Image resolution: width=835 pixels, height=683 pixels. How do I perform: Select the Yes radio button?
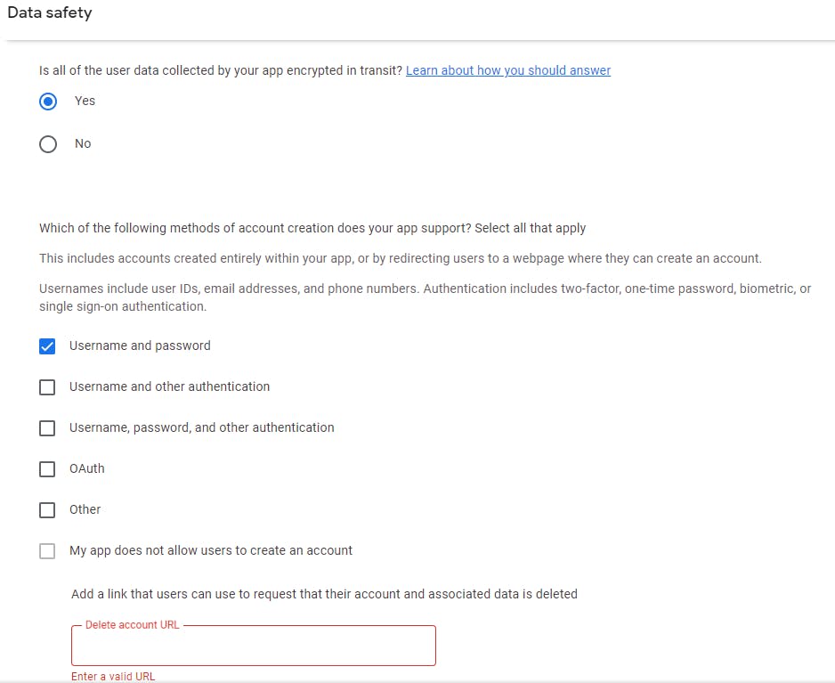pyautogui.click(x=48, y=102)
